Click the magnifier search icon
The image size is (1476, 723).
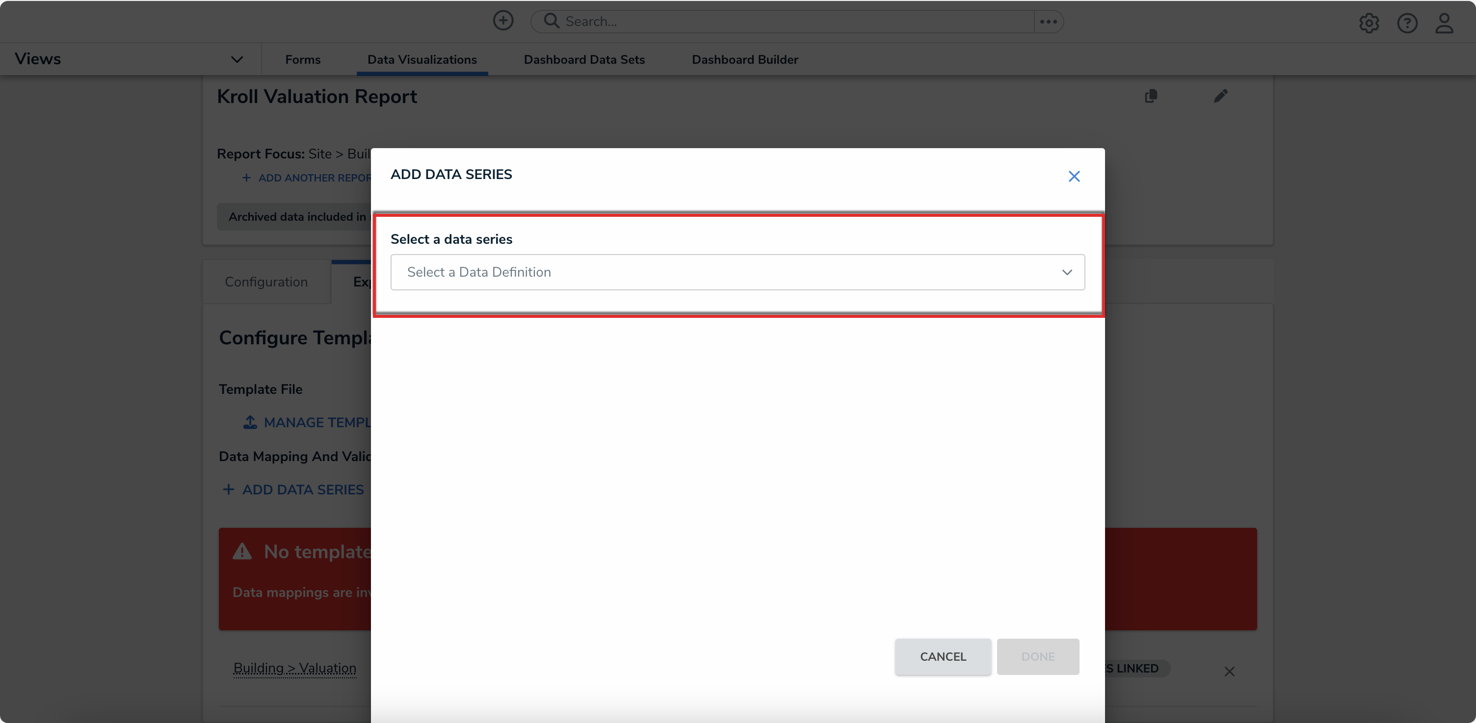[x=551, y=21]
